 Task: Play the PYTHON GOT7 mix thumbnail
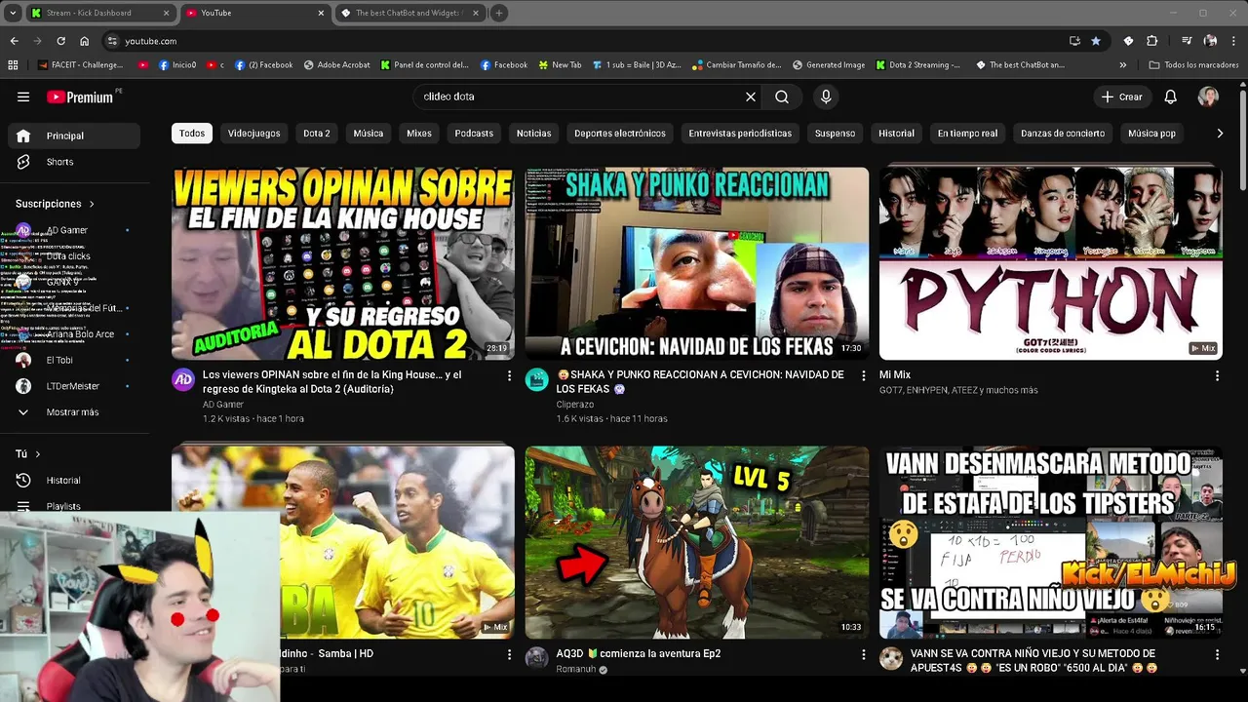[1050, 263]
